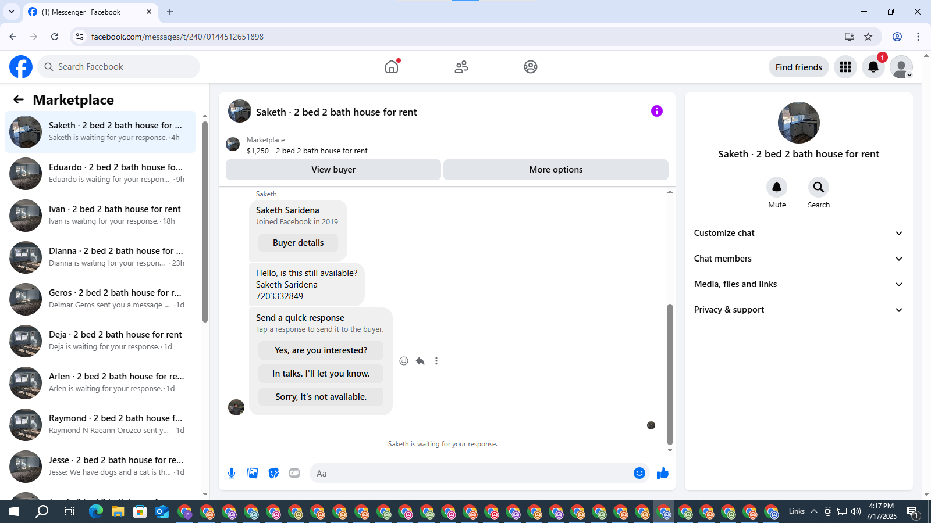The height and width of the screenshot is (523, 931).
Task: Go to the Home feed icon
Action: [x=392, y=67]
